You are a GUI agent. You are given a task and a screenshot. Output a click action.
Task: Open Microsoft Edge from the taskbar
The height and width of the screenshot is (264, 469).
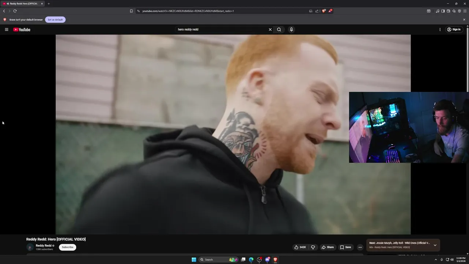pyautogui.click(x=251, y=260)
